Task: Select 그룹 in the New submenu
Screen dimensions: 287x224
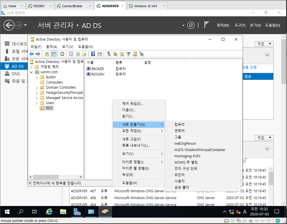Action: 203,137
